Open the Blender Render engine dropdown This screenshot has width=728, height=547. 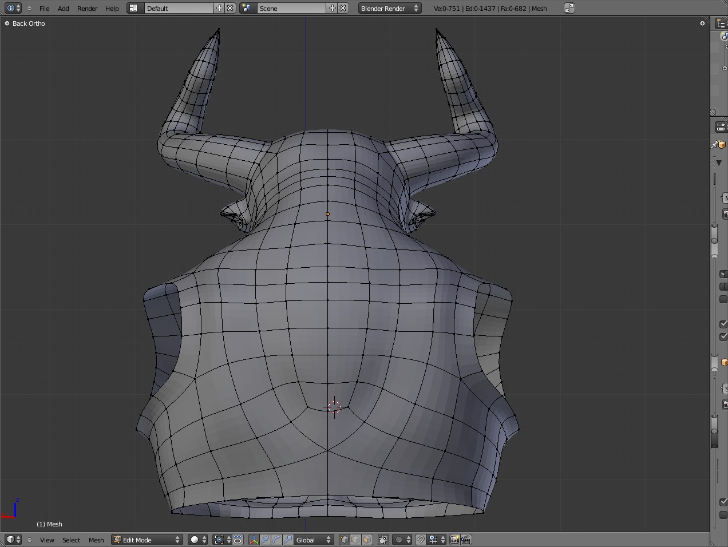point(389,8)
